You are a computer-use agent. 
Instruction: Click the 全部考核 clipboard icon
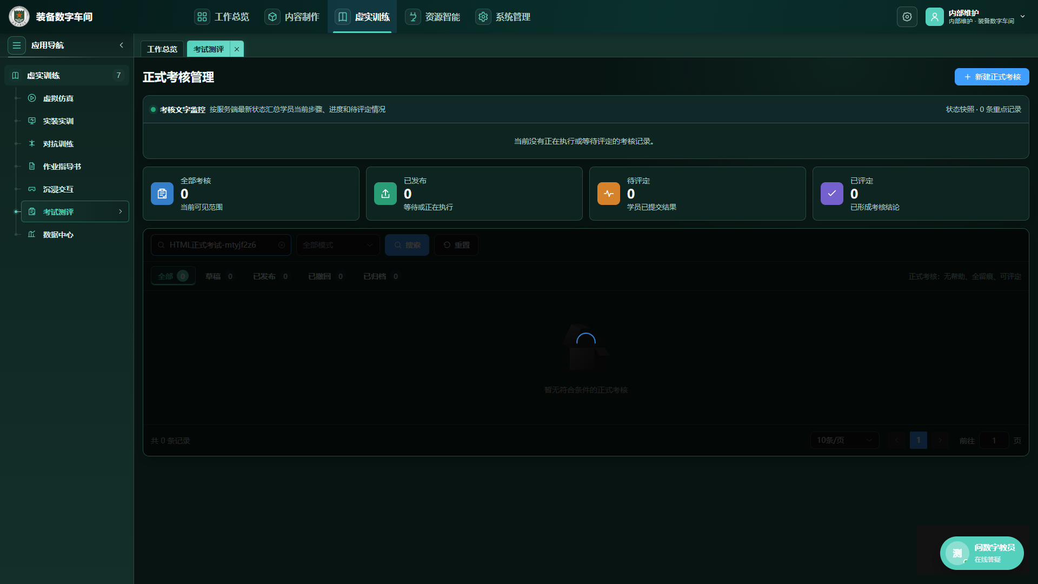click(162, 194)
